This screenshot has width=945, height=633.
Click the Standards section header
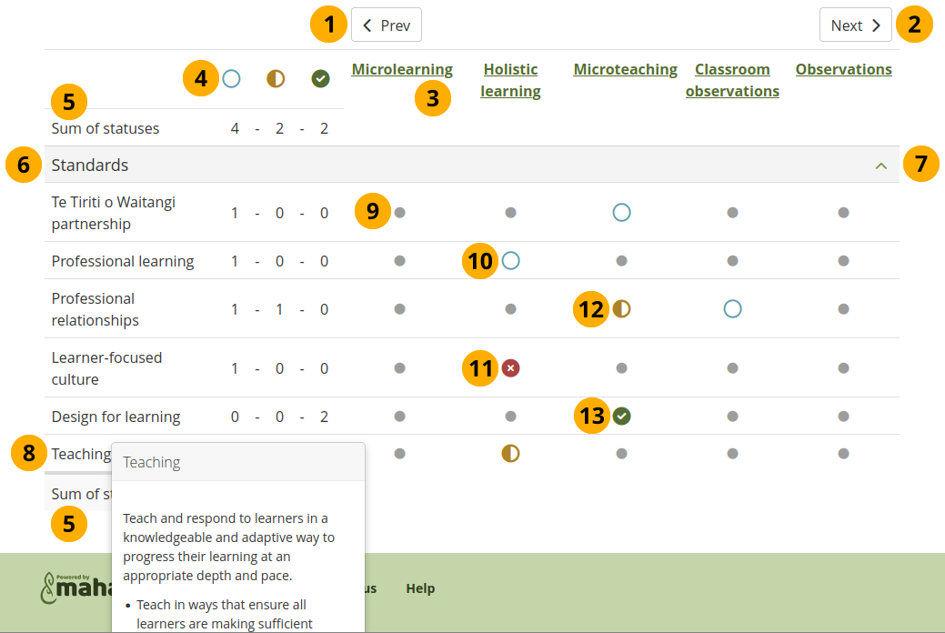tap(90, 166)
